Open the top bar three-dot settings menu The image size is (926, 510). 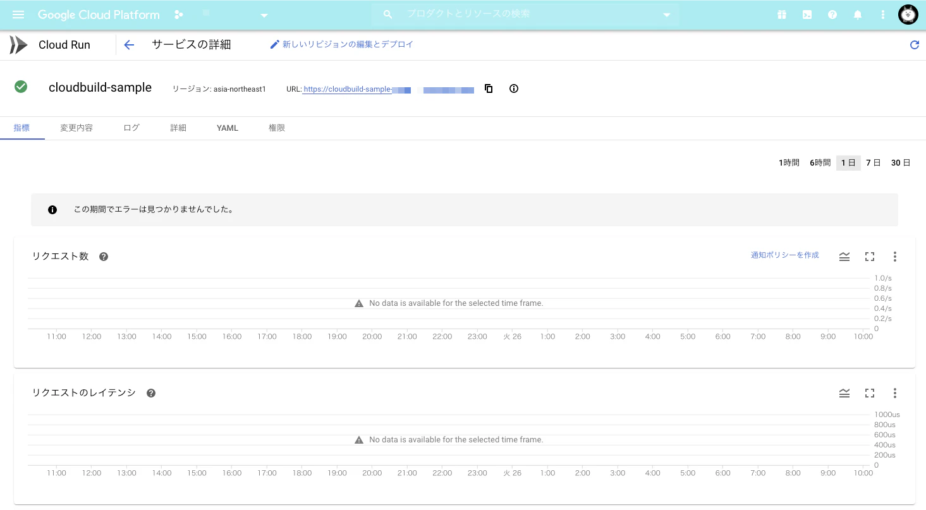pos(883,15)
